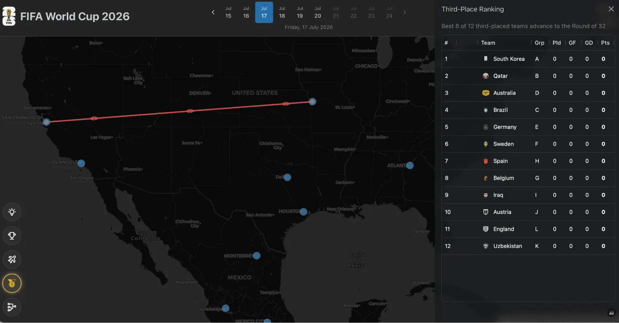Open the trophy view from the sidebar
The image size is (619, 323).
(12, 236)
